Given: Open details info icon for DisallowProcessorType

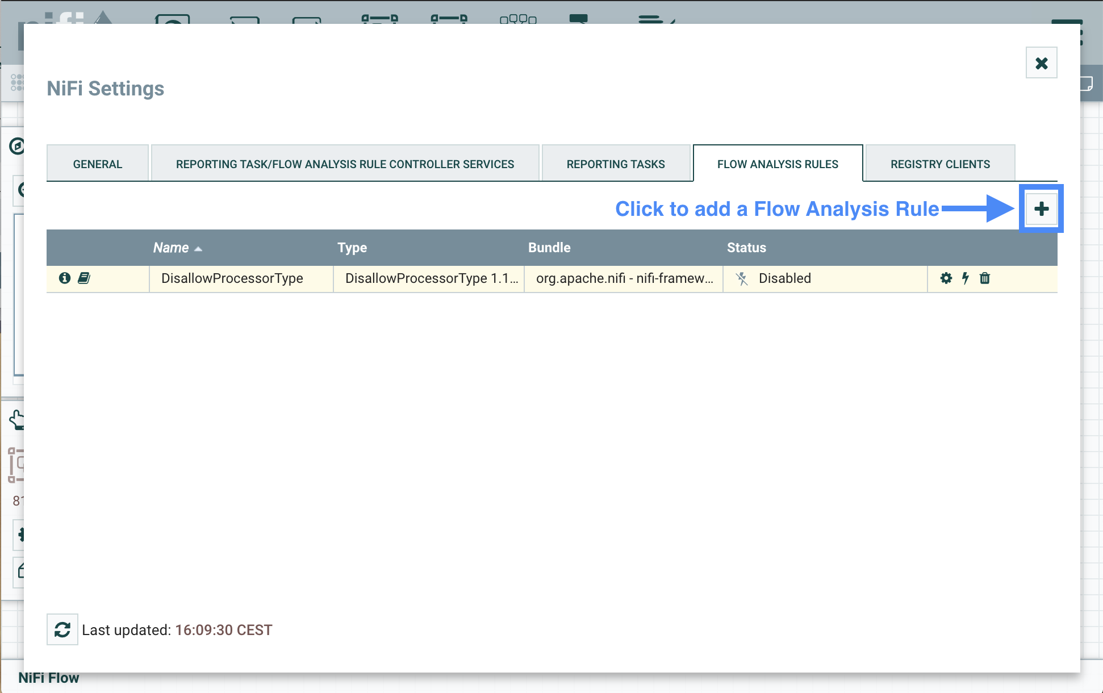Looking at the screenshot, I should pyautogui.click(x=65, y=278).
